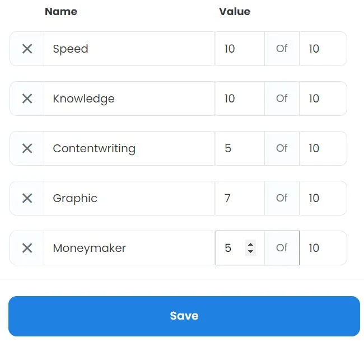The width and height of the screenshot is (364, 342).
Task: Remove the Contentwriting skill entry
Action: click(x=27, y=148)
